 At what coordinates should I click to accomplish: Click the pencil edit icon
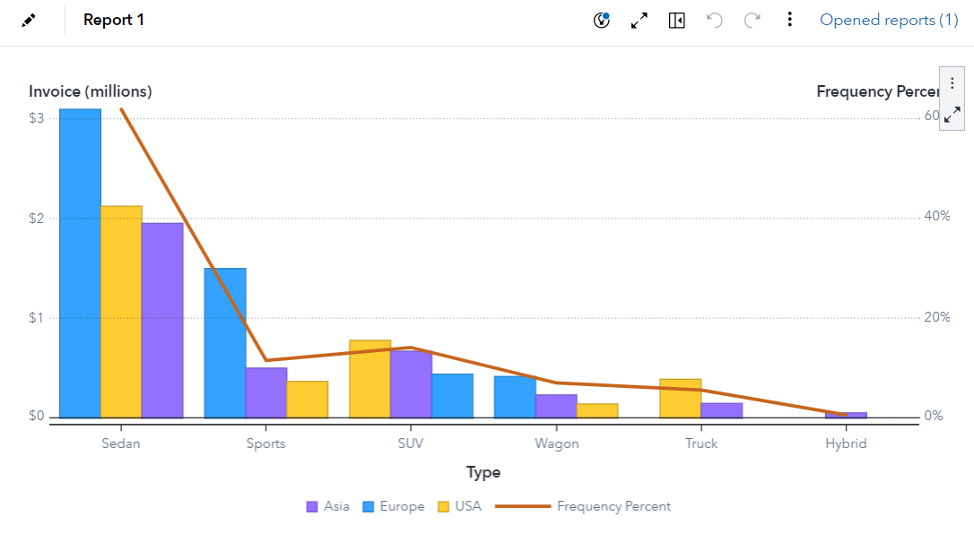(x=29, y=20)
